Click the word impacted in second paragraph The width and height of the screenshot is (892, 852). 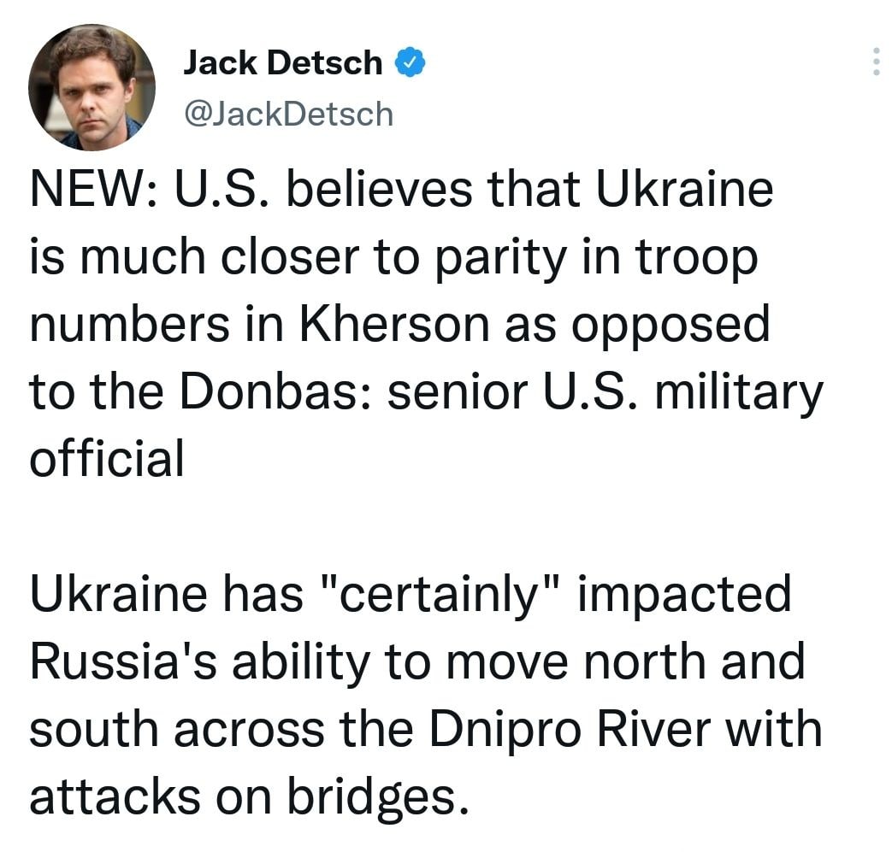(684, 596)
